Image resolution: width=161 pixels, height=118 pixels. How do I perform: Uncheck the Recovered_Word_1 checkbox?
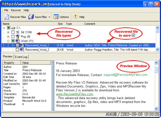point(17,45)
